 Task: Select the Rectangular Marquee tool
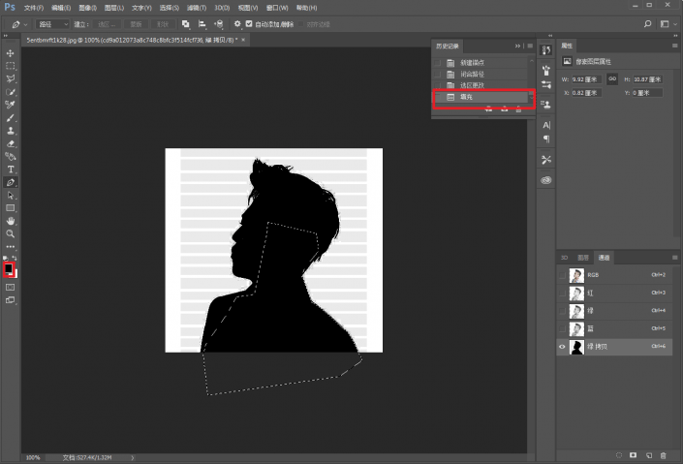point(10,66)
